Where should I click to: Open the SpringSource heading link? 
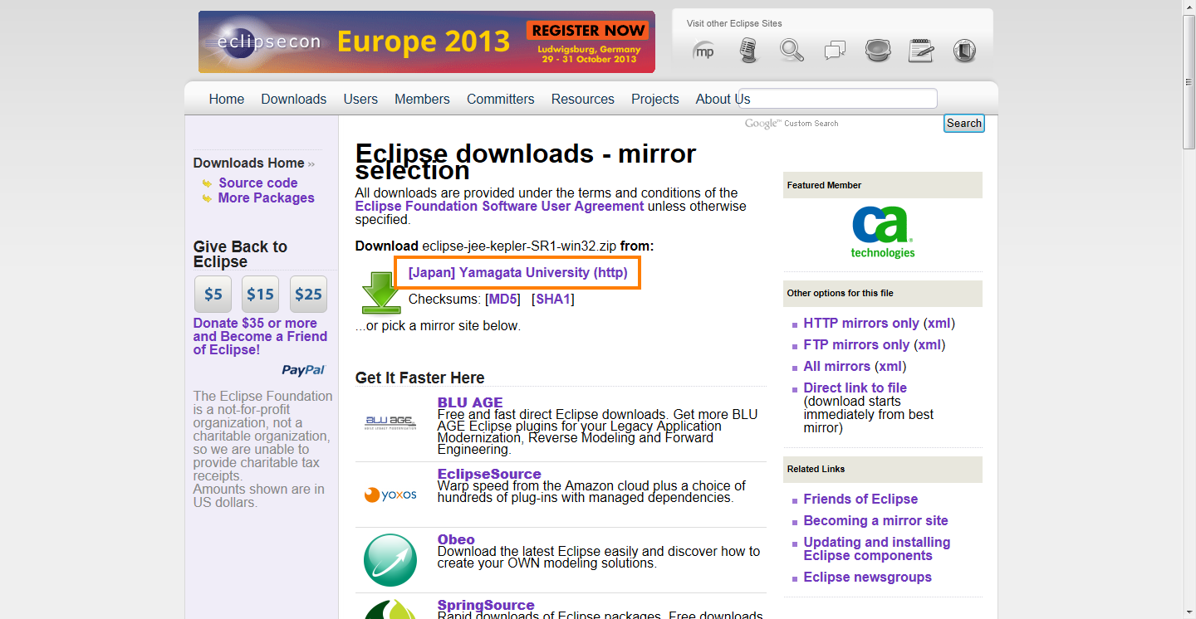pos(486,605)
